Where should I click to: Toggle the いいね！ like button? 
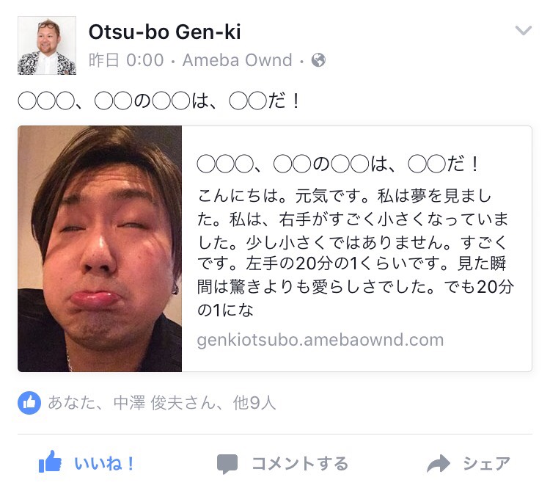87,463
